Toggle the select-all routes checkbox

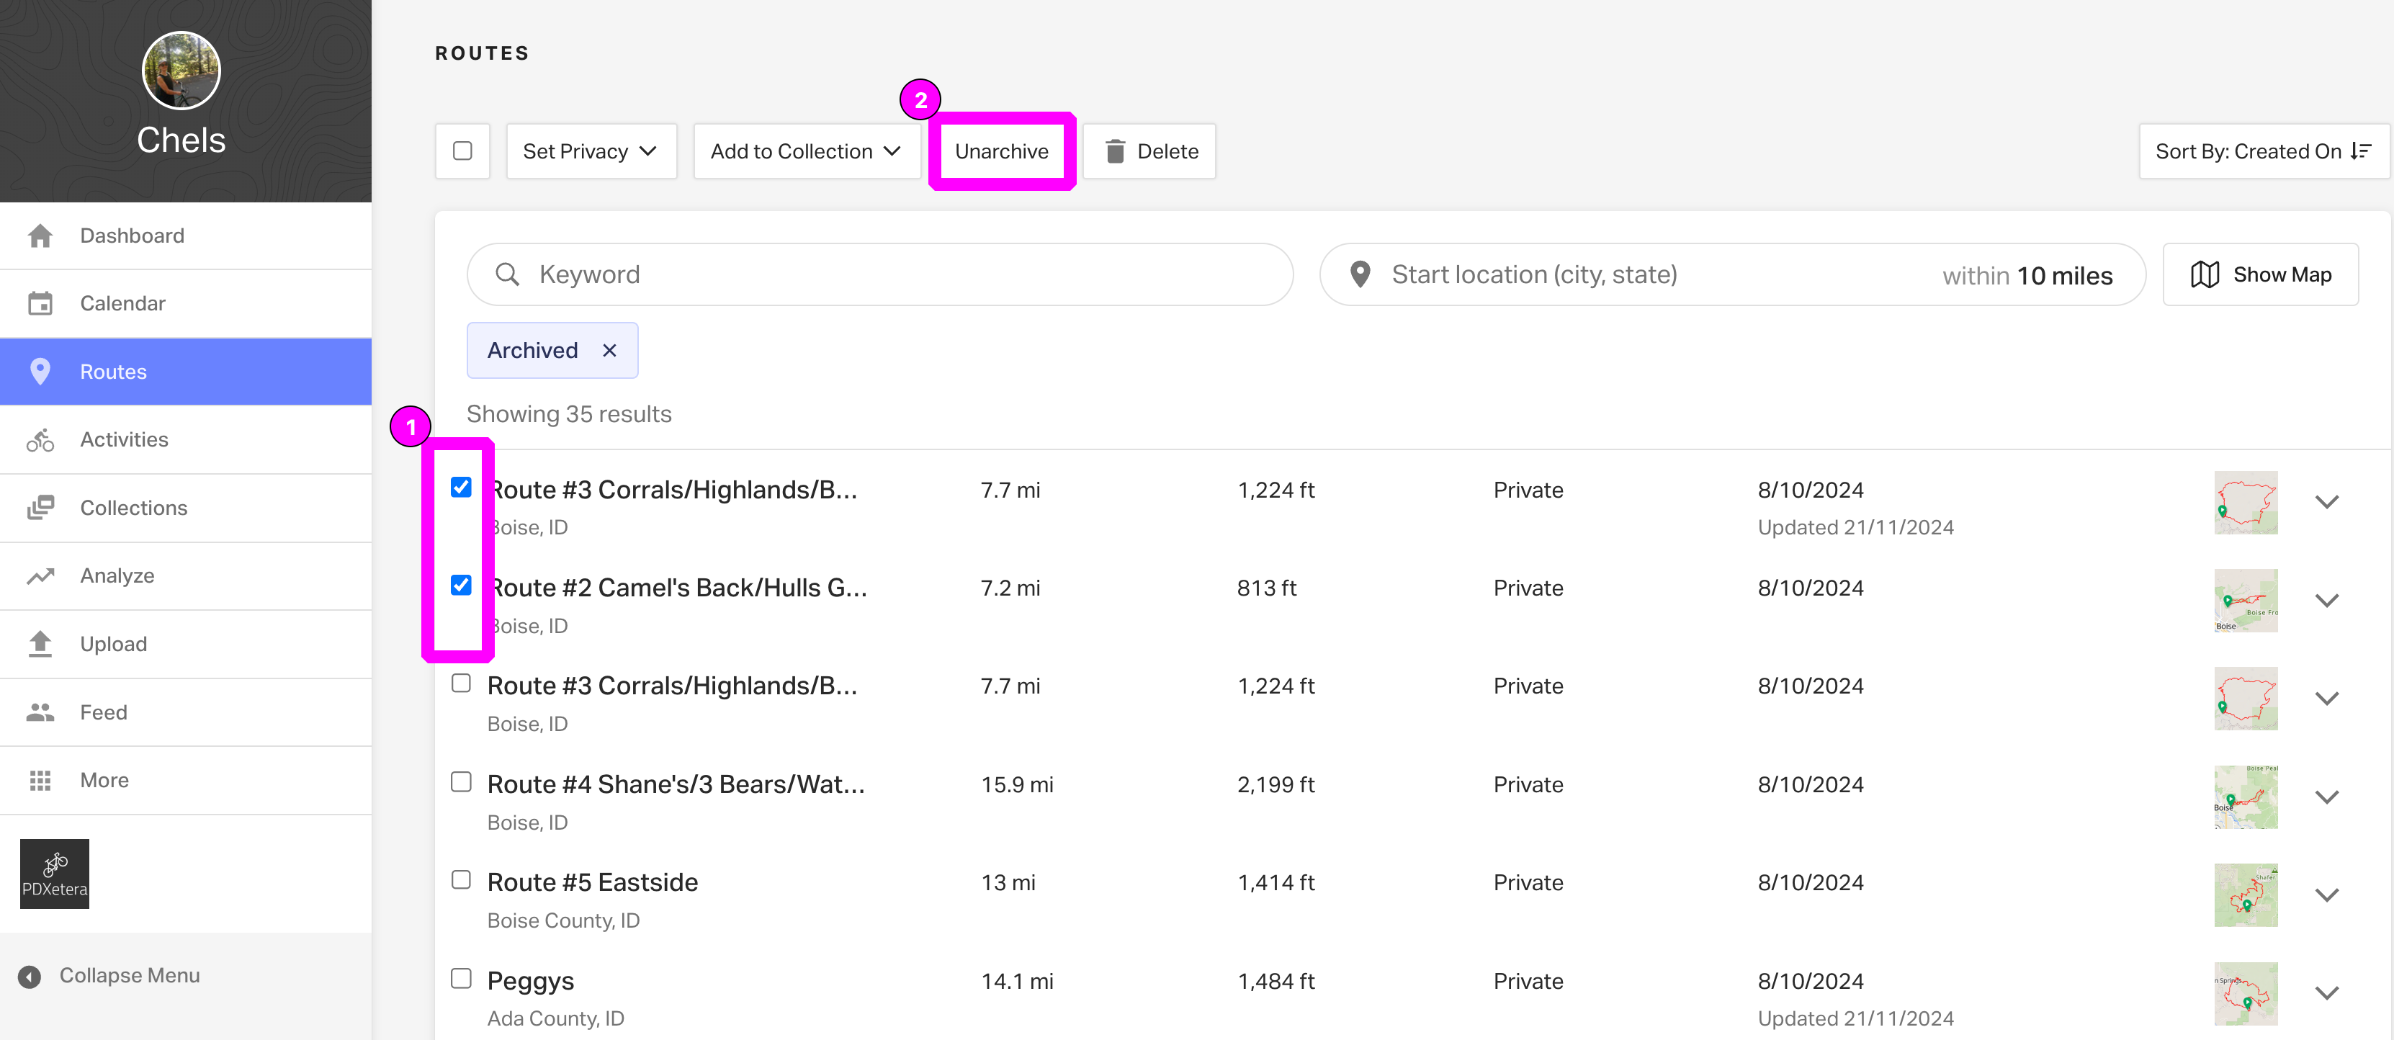(x=462, y=151)
